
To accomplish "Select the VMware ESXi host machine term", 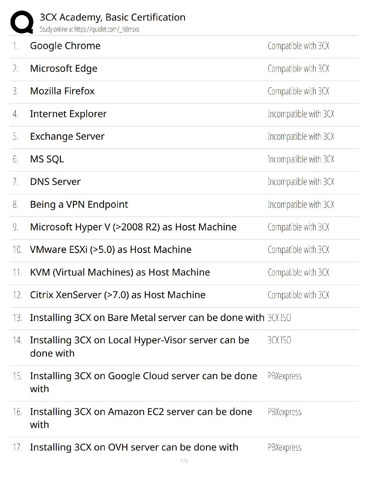I will click(111, 250).
